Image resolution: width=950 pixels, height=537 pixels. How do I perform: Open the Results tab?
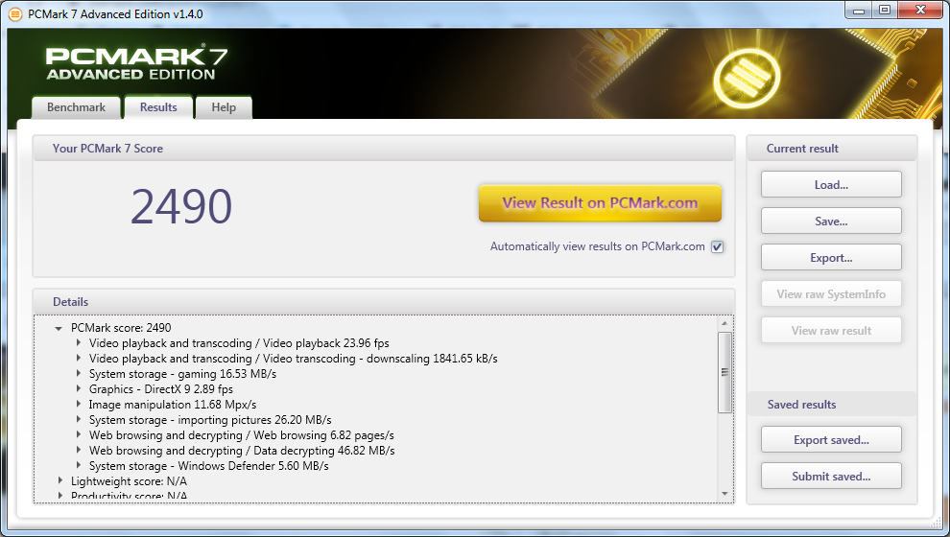pos(158,107)
